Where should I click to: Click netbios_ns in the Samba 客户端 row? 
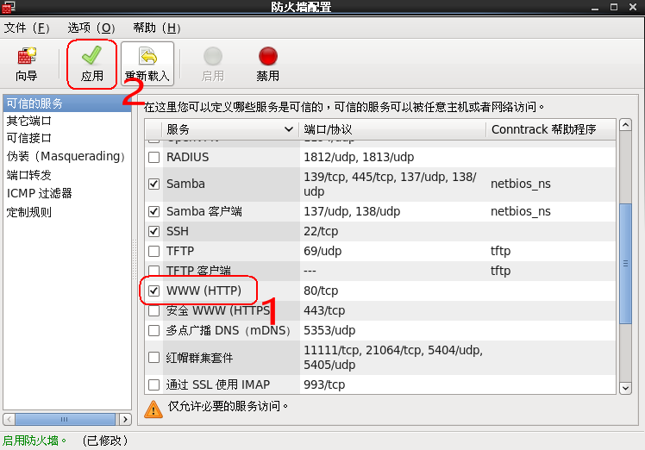coord(520,211)
